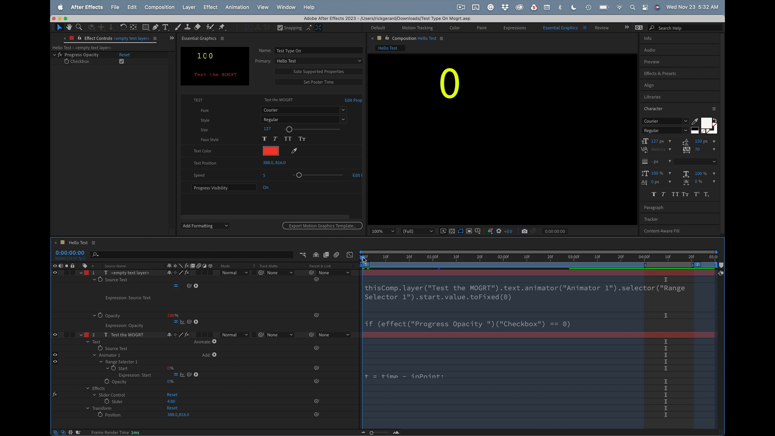Toggle the Snapping checkbox
The image size is (775, 436).
click(280, 28)
